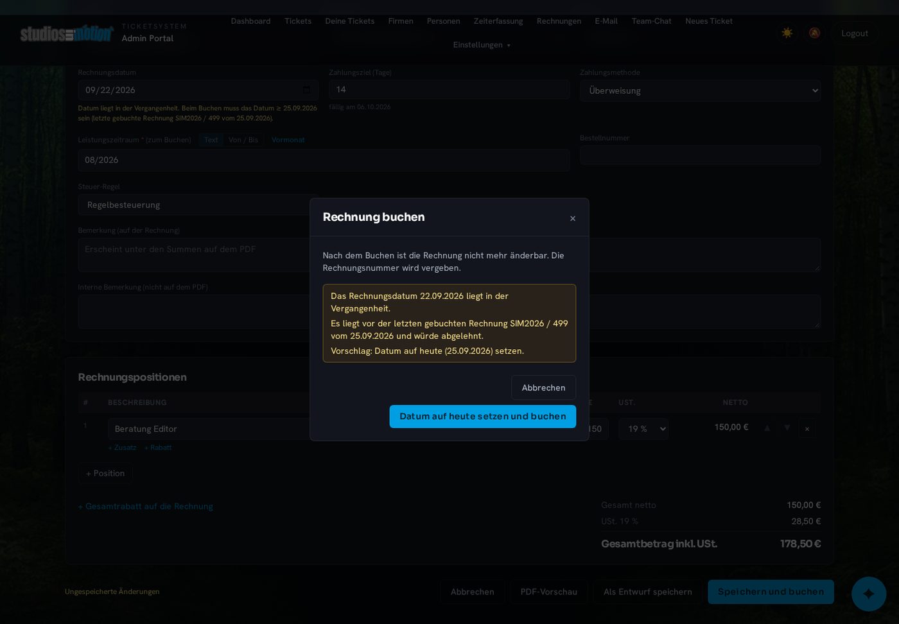Viewport: 899px width, 624px height.
Task: Open the Dashboard menu item
Action: 250,21
